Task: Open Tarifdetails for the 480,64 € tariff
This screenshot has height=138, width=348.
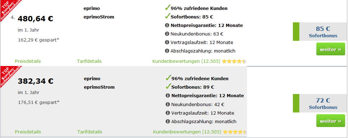Action: point(89,61)
